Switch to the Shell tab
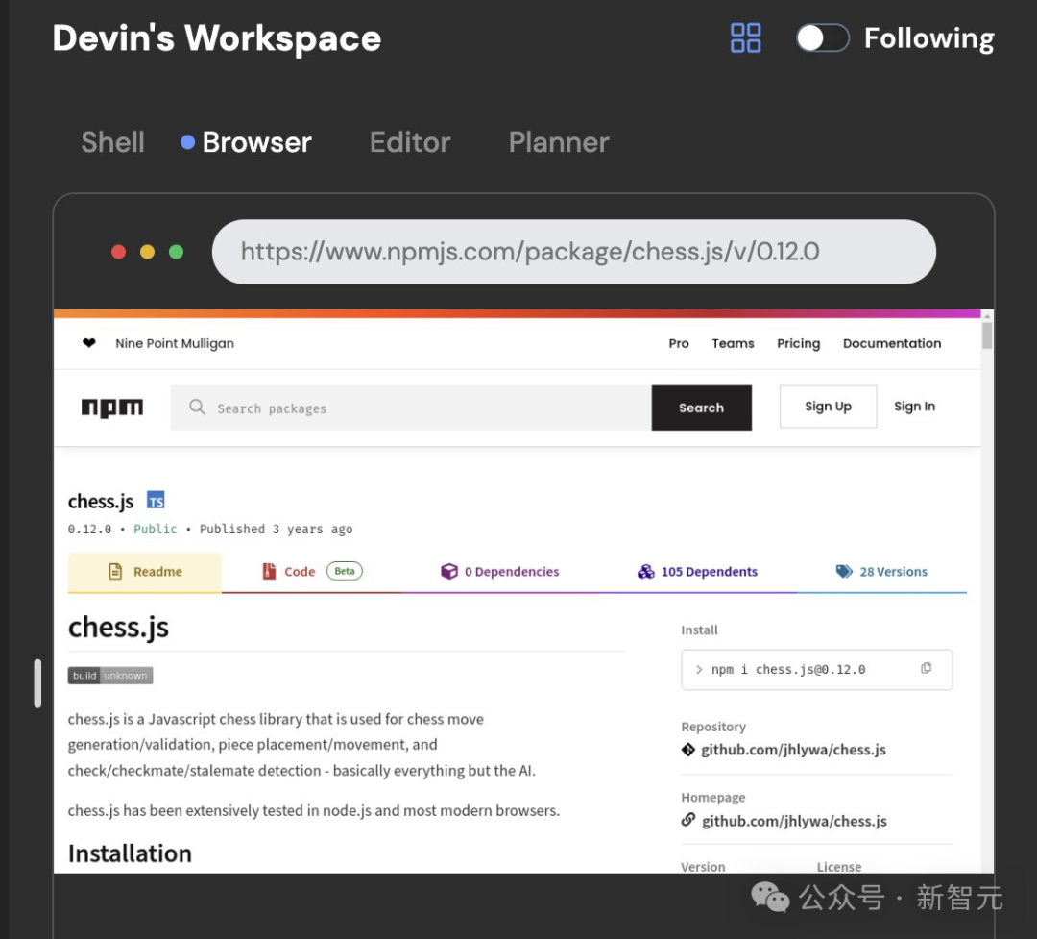 112,142
